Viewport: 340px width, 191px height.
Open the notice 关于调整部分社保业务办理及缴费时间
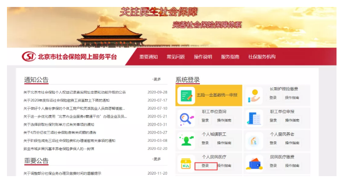pos(62,173)
